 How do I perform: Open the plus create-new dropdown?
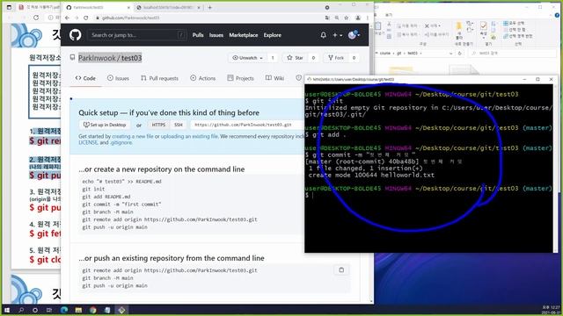[337, 35]
